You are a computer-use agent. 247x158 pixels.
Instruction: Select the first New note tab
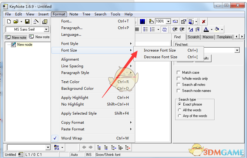tap(16, 38)
